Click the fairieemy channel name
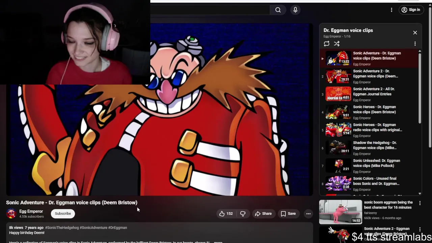Viewport: 432px width, 243px height. (x=371, y=213)
